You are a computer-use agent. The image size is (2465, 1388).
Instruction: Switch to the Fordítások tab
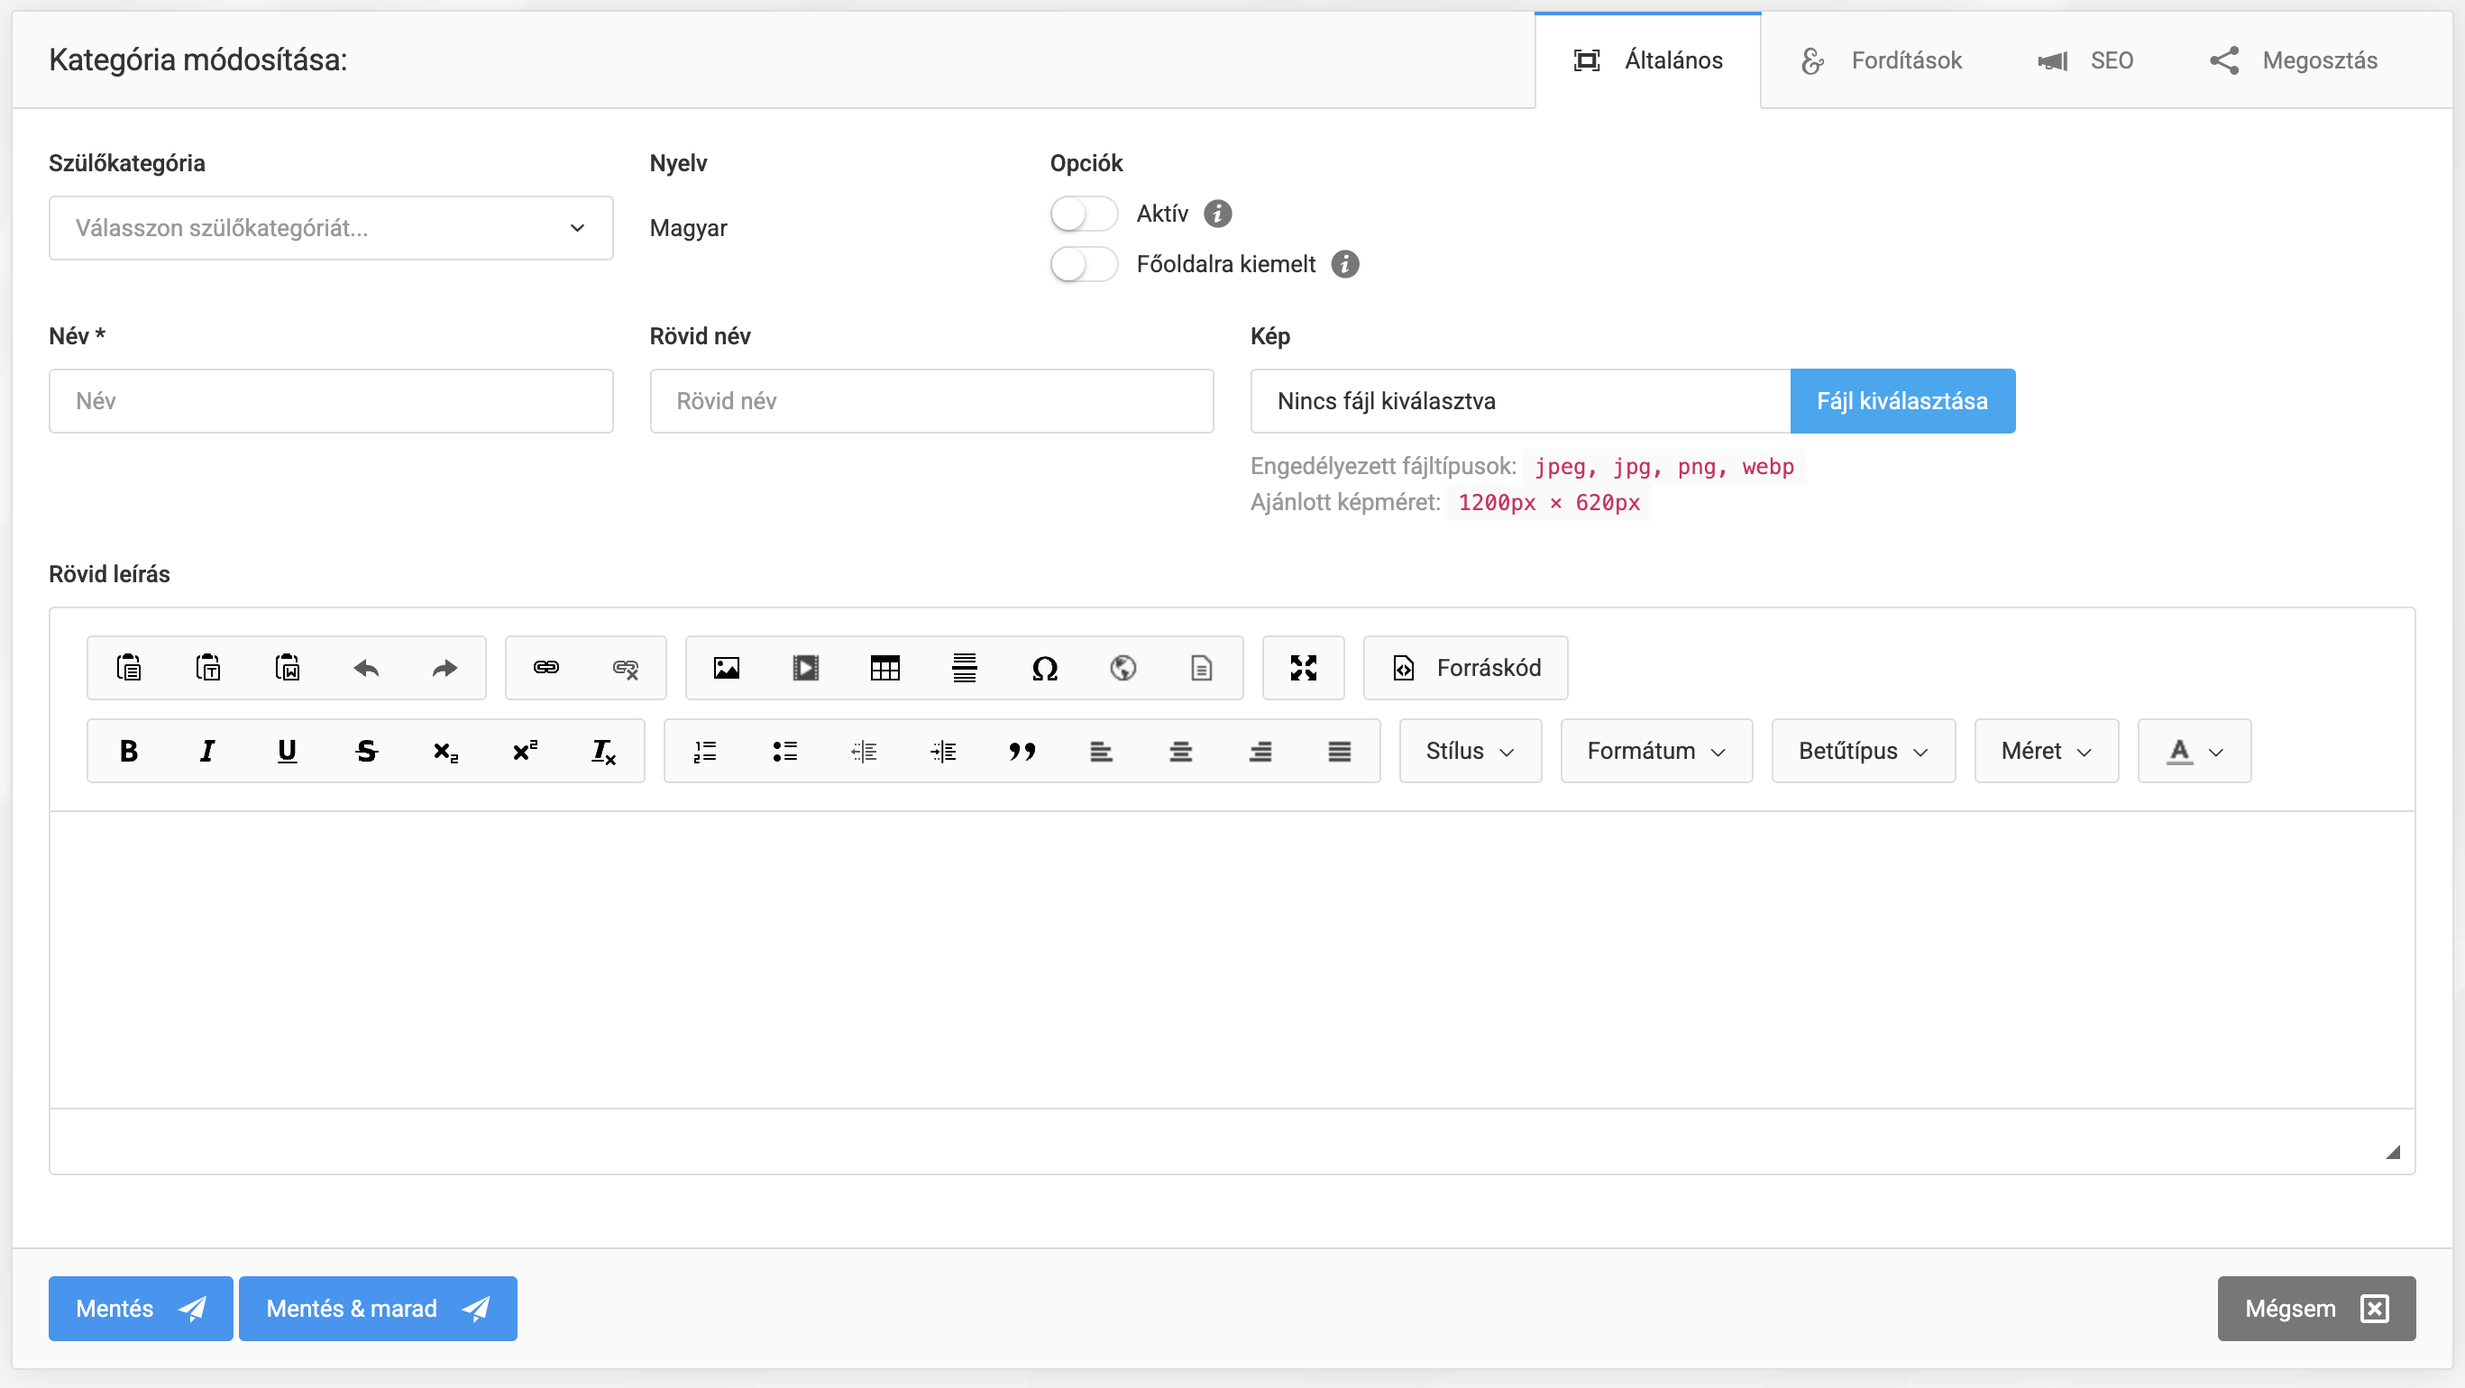[1882, 60]
